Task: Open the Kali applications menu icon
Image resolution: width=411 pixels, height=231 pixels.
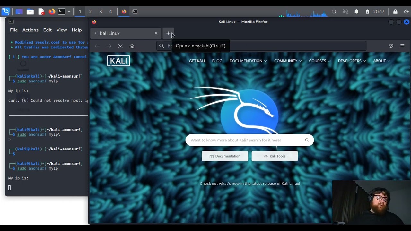Action: [x=6, y=12]
